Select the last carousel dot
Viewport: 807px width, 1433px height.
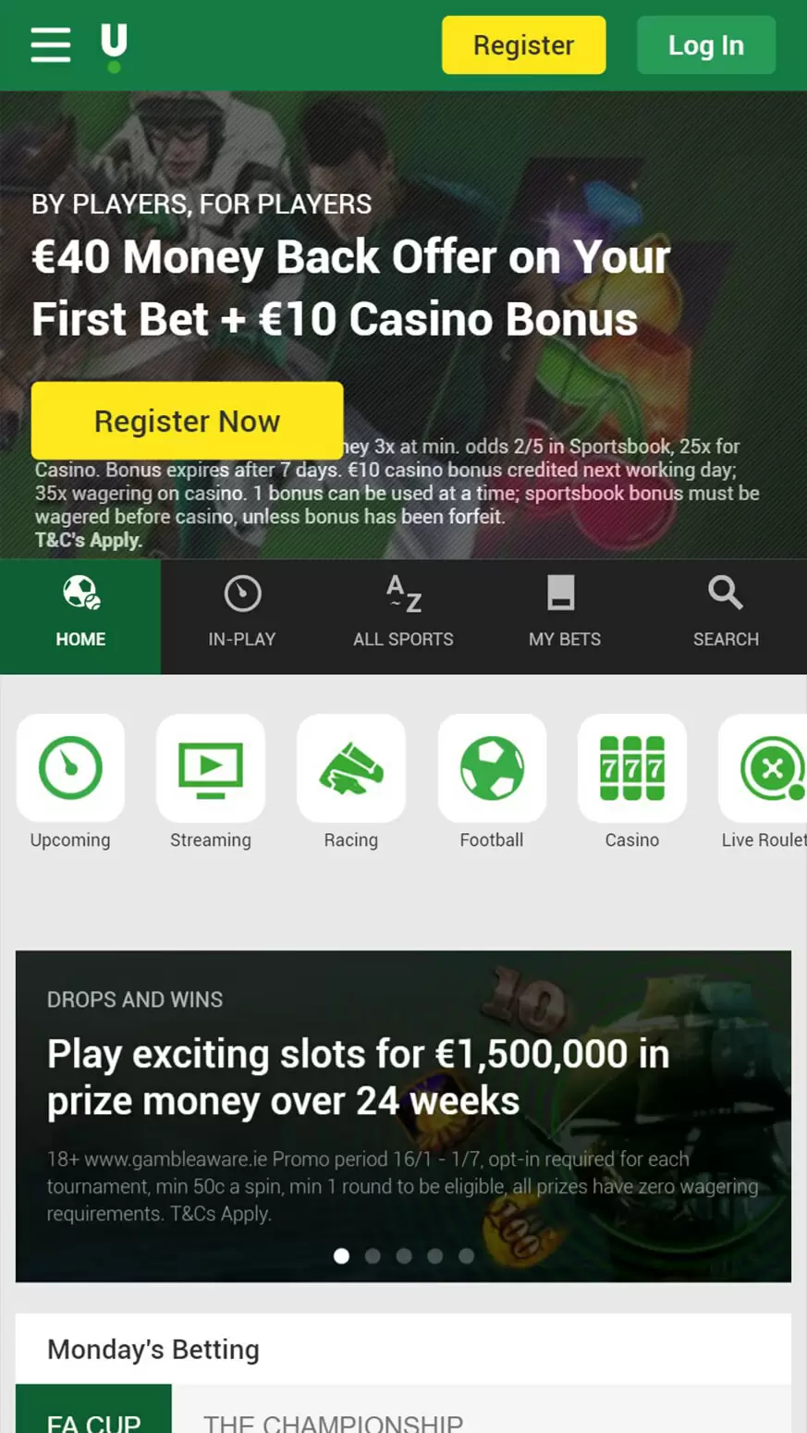click(467, 1255)
